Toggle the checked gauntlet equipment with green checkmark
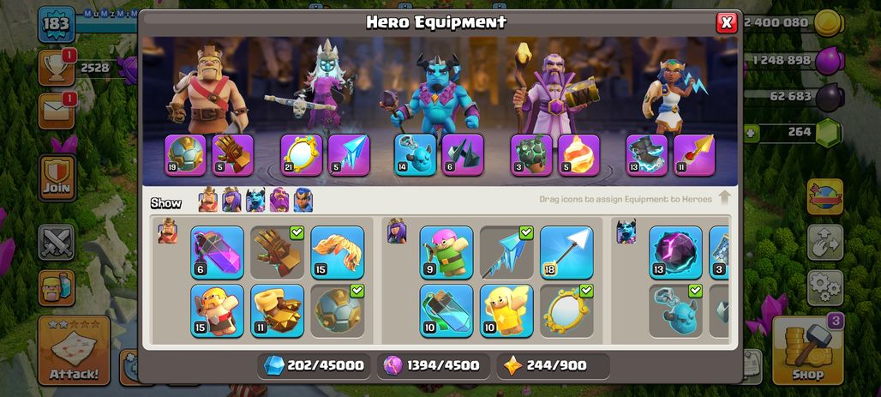The width and height of the screenshot is (881, 397). coord(278,252)
